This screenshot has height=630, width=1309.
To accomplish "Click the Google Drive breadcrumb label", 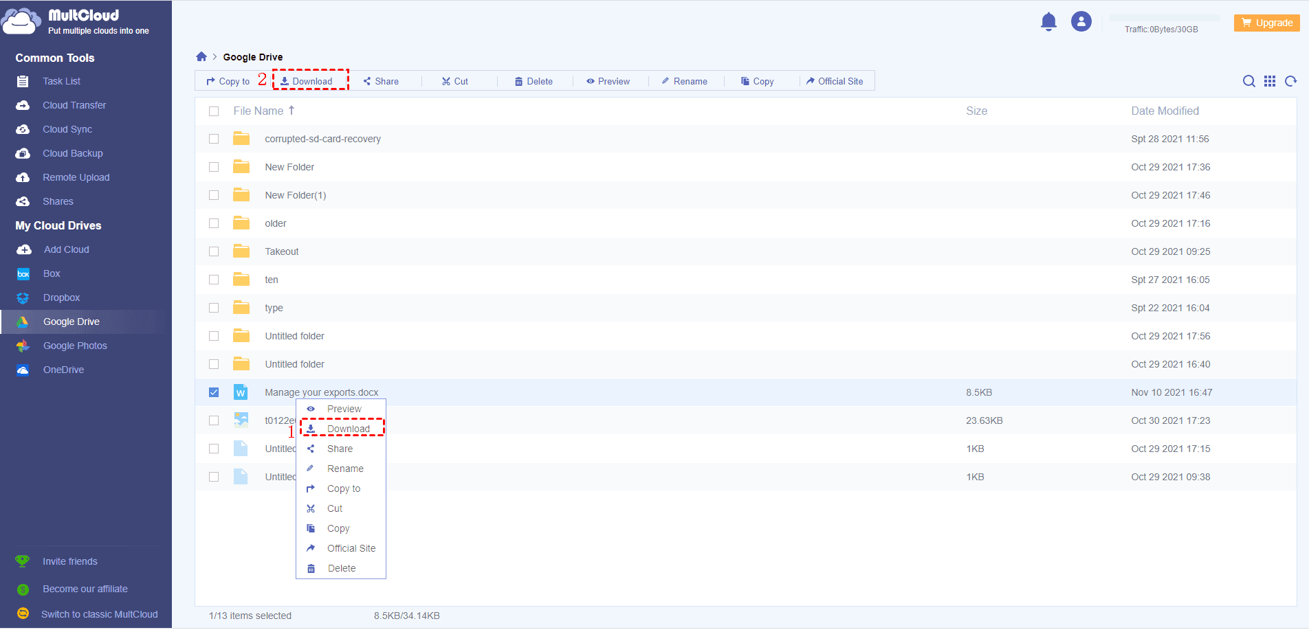I will tap(253, 57).
